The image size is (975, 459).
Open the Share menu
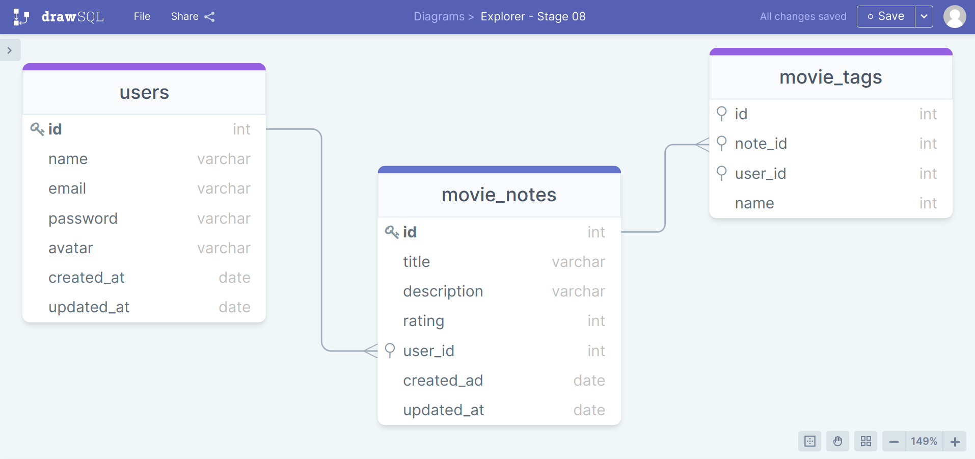click(184, 16)
